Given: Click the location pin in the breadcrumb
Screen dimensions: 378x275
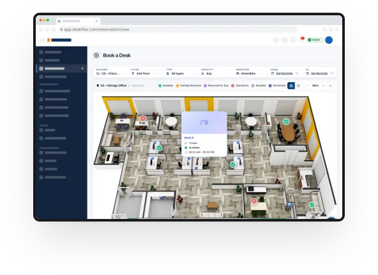Looking at the screenshot, I should tap(98, 85).
